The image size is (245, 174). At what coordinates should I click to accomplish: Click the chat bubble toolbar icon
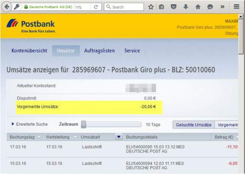pyautogui.click(x=210, y=7)
